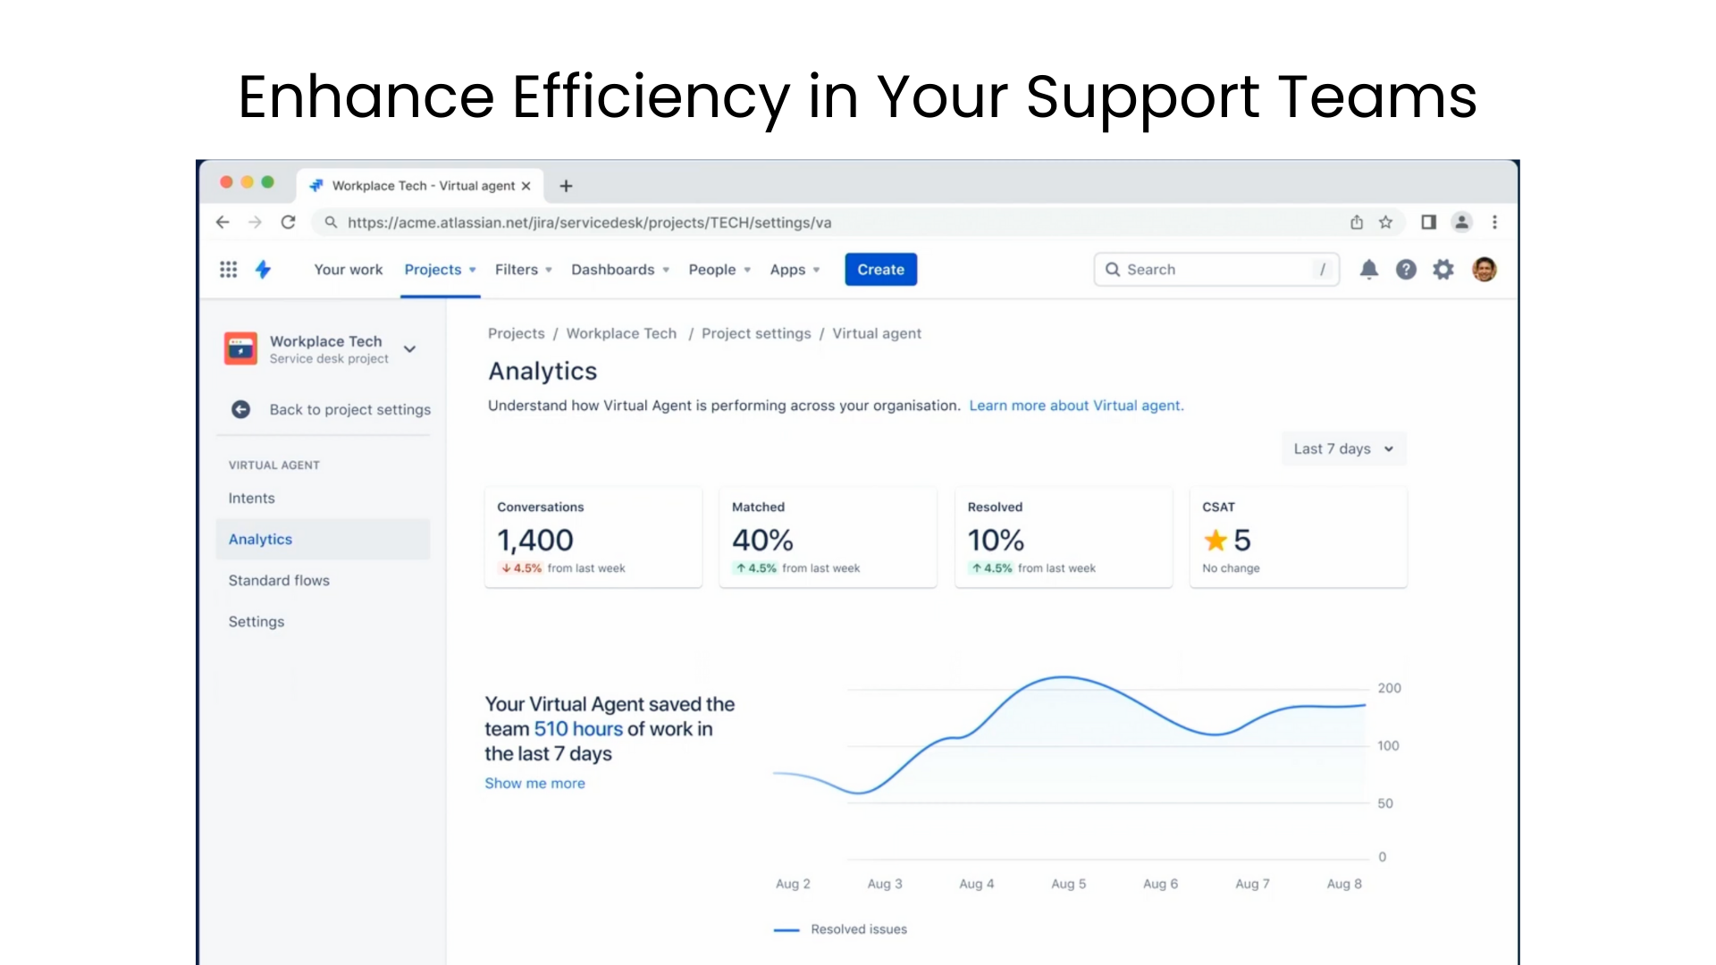Image resolution: width=1716 pixels, height=965 pixels.
Task: Open the Filters dropdown menu
Action: [524, 269]
